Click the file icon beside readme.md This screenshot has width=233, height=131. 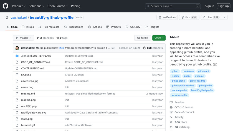click(17, 94)
